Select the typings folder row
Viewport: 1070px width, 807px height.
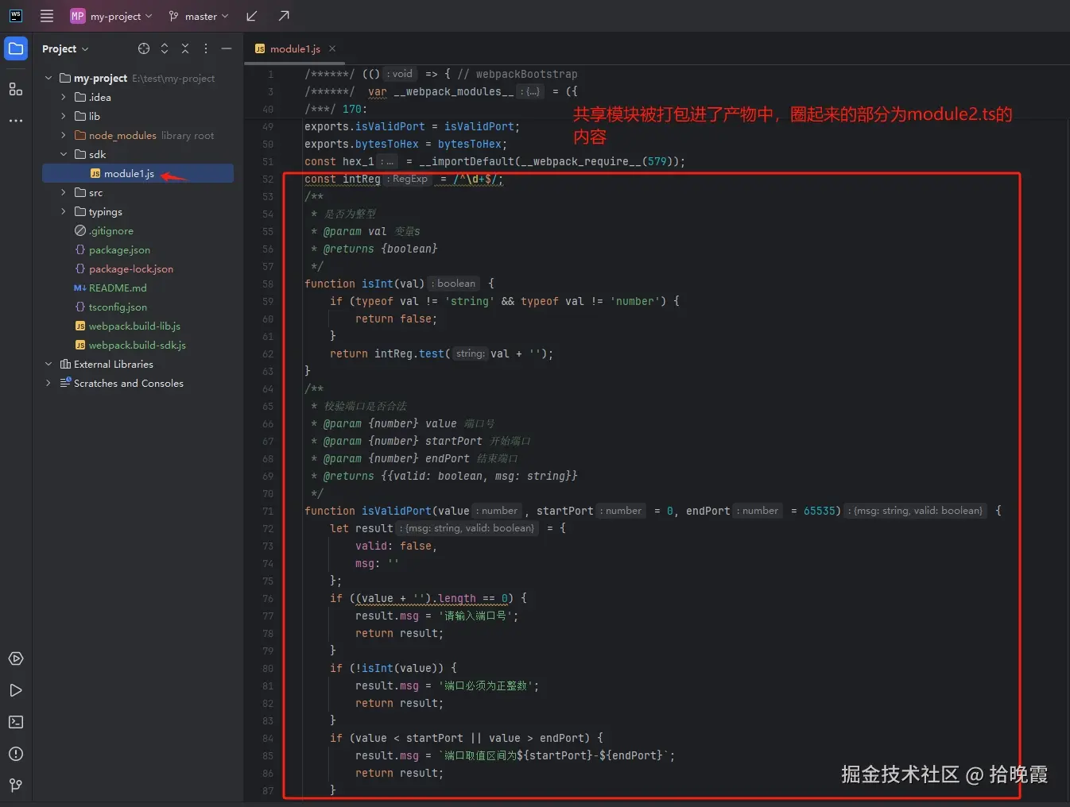pos(138,211)
